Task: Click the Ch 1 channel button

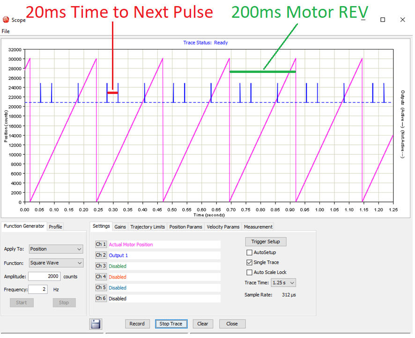Action: coord(101,245)
